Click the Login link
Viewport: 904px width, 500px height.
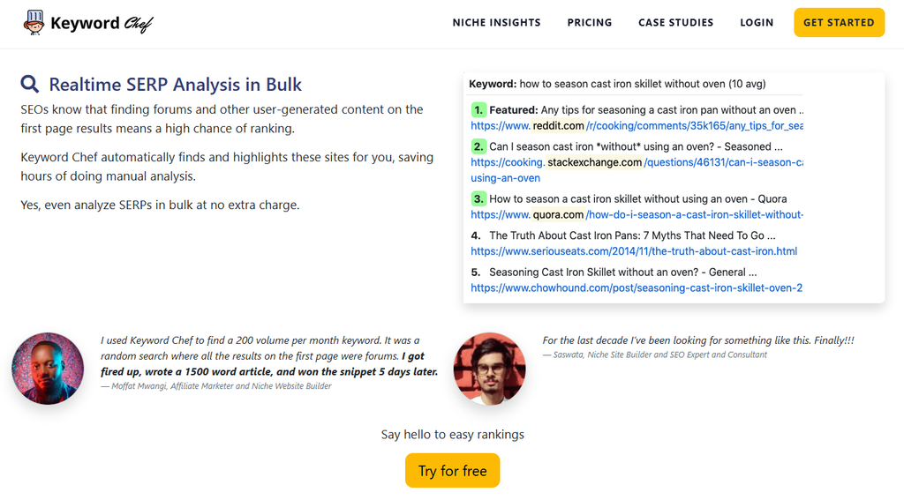click(757, 22)
